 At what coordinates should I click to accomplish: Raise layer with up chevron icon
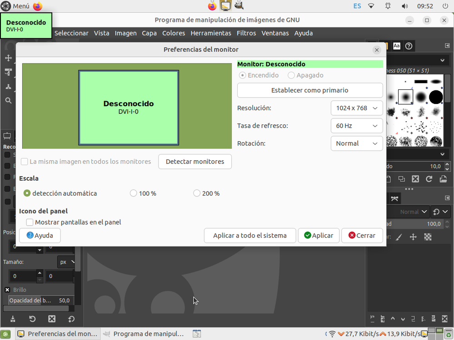393,319
